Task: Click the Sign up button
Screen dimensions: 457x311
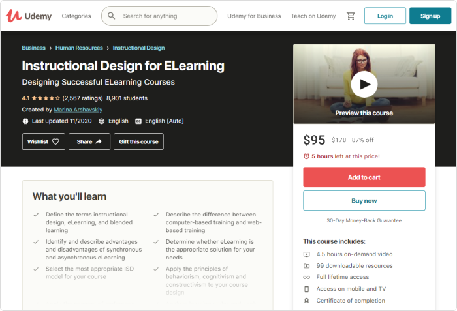Action: (x=430, y=16)
